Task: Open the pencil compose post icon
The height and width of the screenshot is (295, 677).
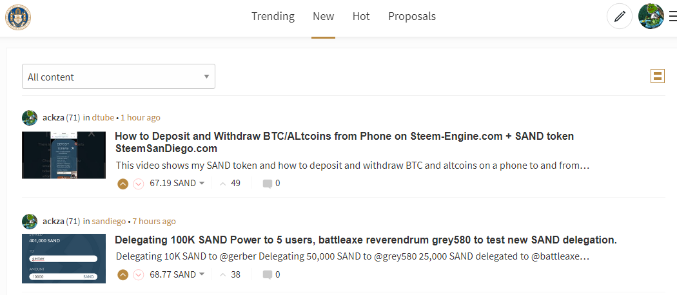Action: click(x=620, y=17)
